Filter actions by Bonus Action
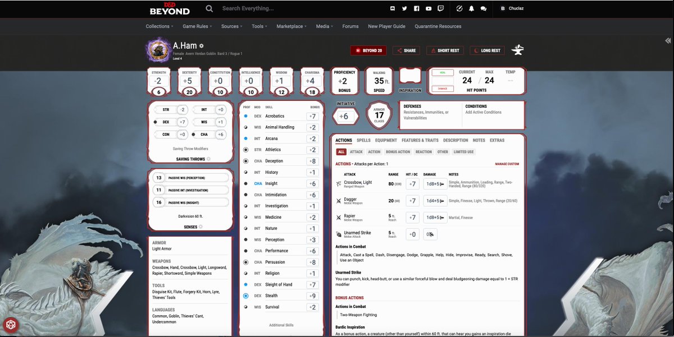Viewport: 674px width, 337px height. (398, 152)
